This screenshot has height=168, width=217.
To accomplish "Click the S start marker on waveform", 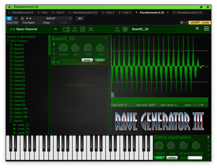I will (x=112, y=95).
